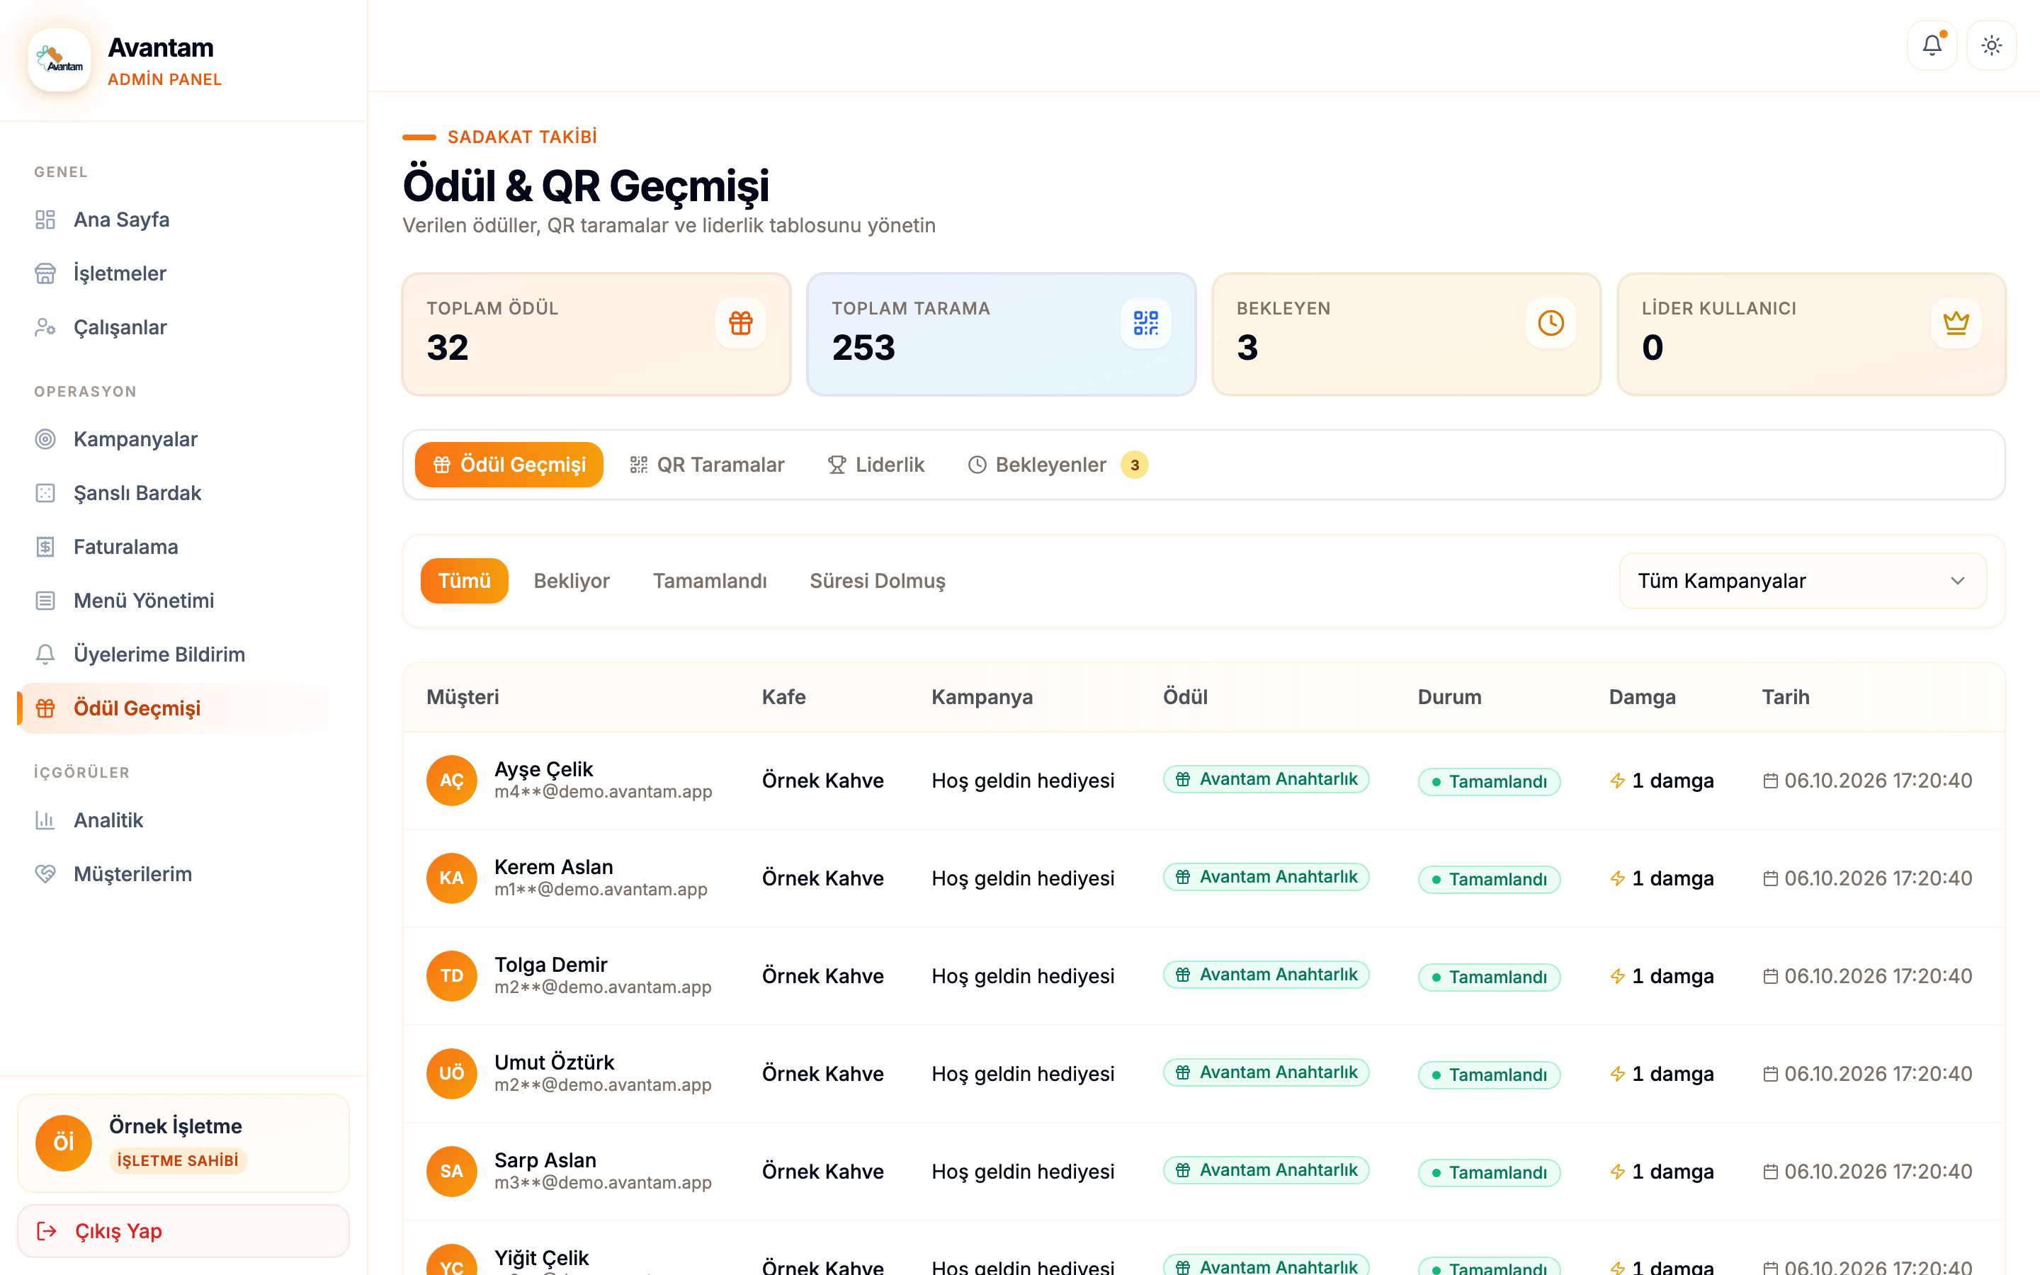Switch to Liderlik tab
Viewport: 2040px width, 1275px height.
tap(875, 465)
